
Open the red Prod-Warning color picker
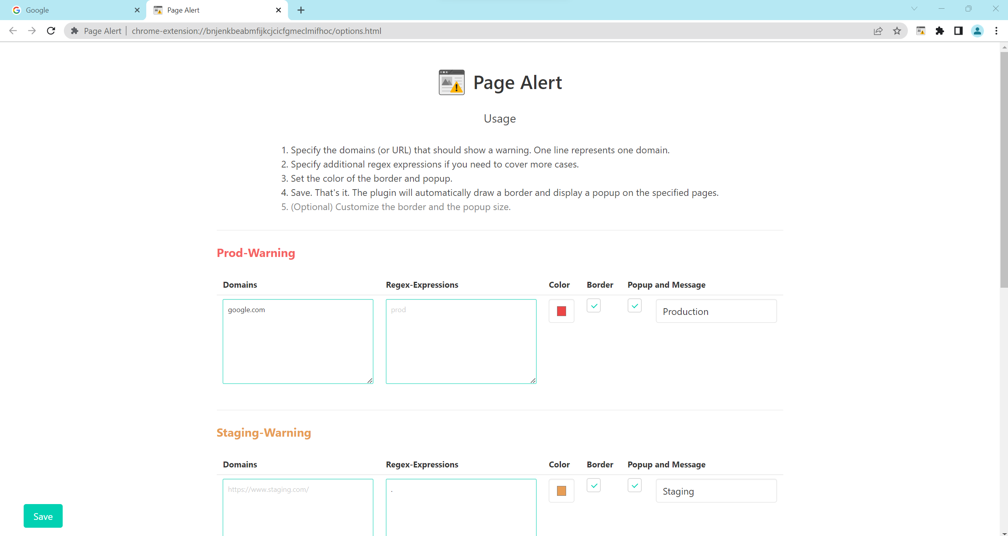click(x=561, y=311)
